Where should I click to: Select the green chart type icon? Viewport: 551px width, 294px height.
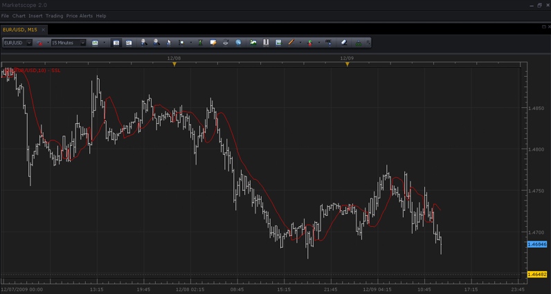click(x=95, y=43)
